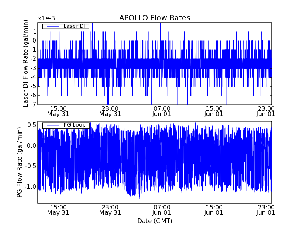The image size is (302, 226).
Task: Click the -1.0 y-axis tick on bottom plot
Action: pos(30,187)
